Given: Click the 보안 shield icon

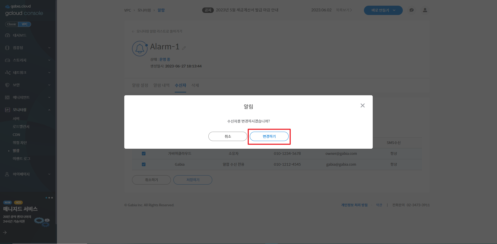Looking at the screenshot, I should click(x=8, y=85).
